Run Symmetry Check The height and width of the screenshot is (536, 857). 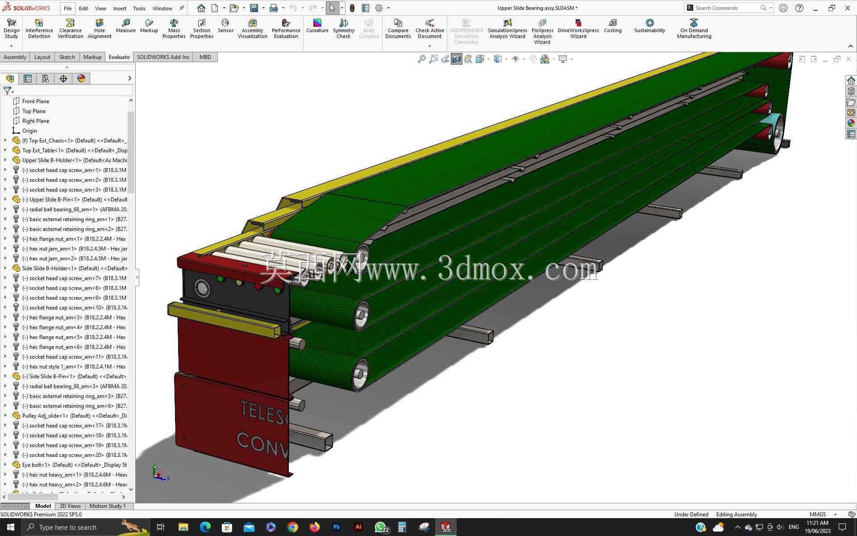[344, 29]
